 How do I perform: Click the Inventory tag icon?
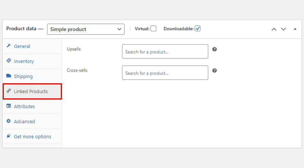coord(9,61)
